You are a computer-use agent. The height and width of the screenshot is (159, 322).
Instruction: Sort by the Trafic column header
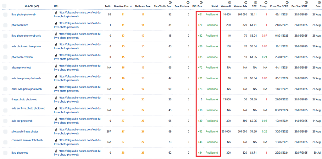[108, 6]
